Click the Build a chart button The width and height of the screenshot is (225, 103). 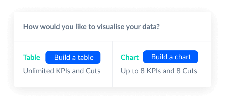pyautogui.click(x=171, y=57)
